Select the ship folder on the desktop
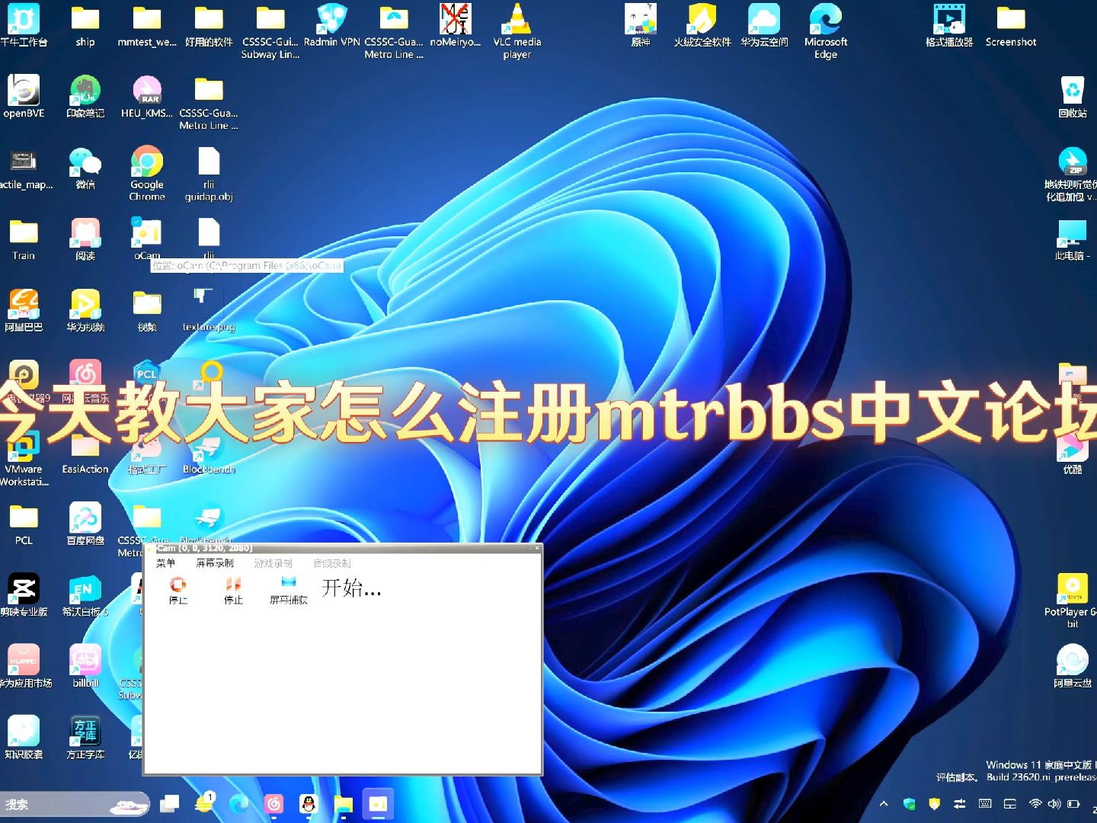The height and width of the screenshot is (823, 1097). coord(85,25)
